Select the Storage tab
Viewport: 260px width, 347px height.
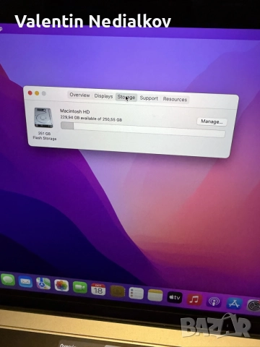tap(126, 98)
